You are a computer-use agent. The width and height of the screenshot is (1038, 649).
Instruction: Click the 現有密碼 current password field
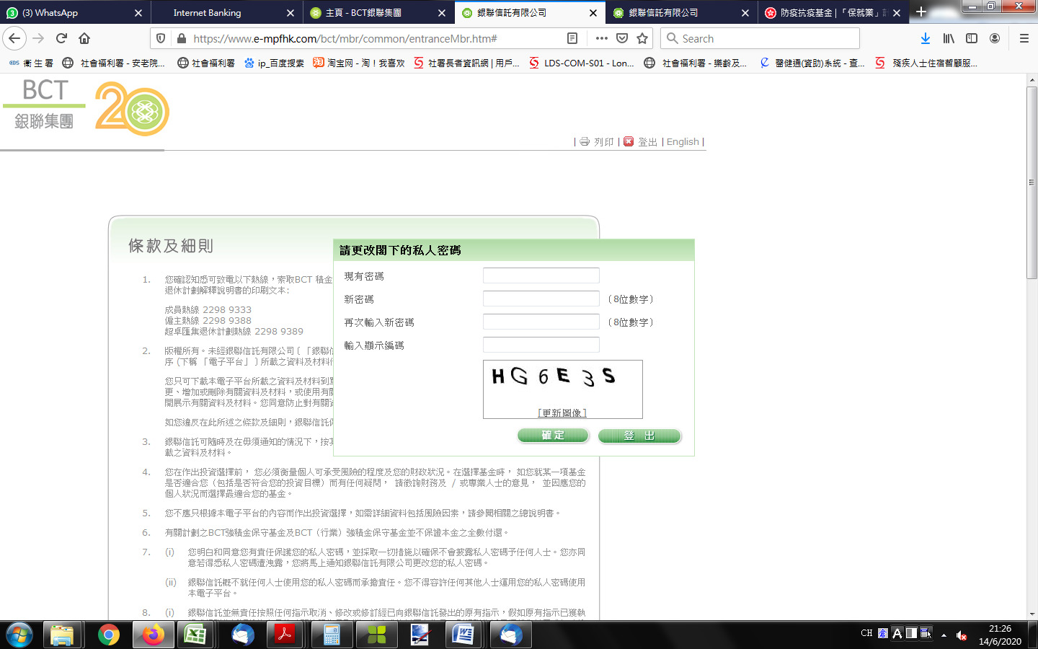541,275
